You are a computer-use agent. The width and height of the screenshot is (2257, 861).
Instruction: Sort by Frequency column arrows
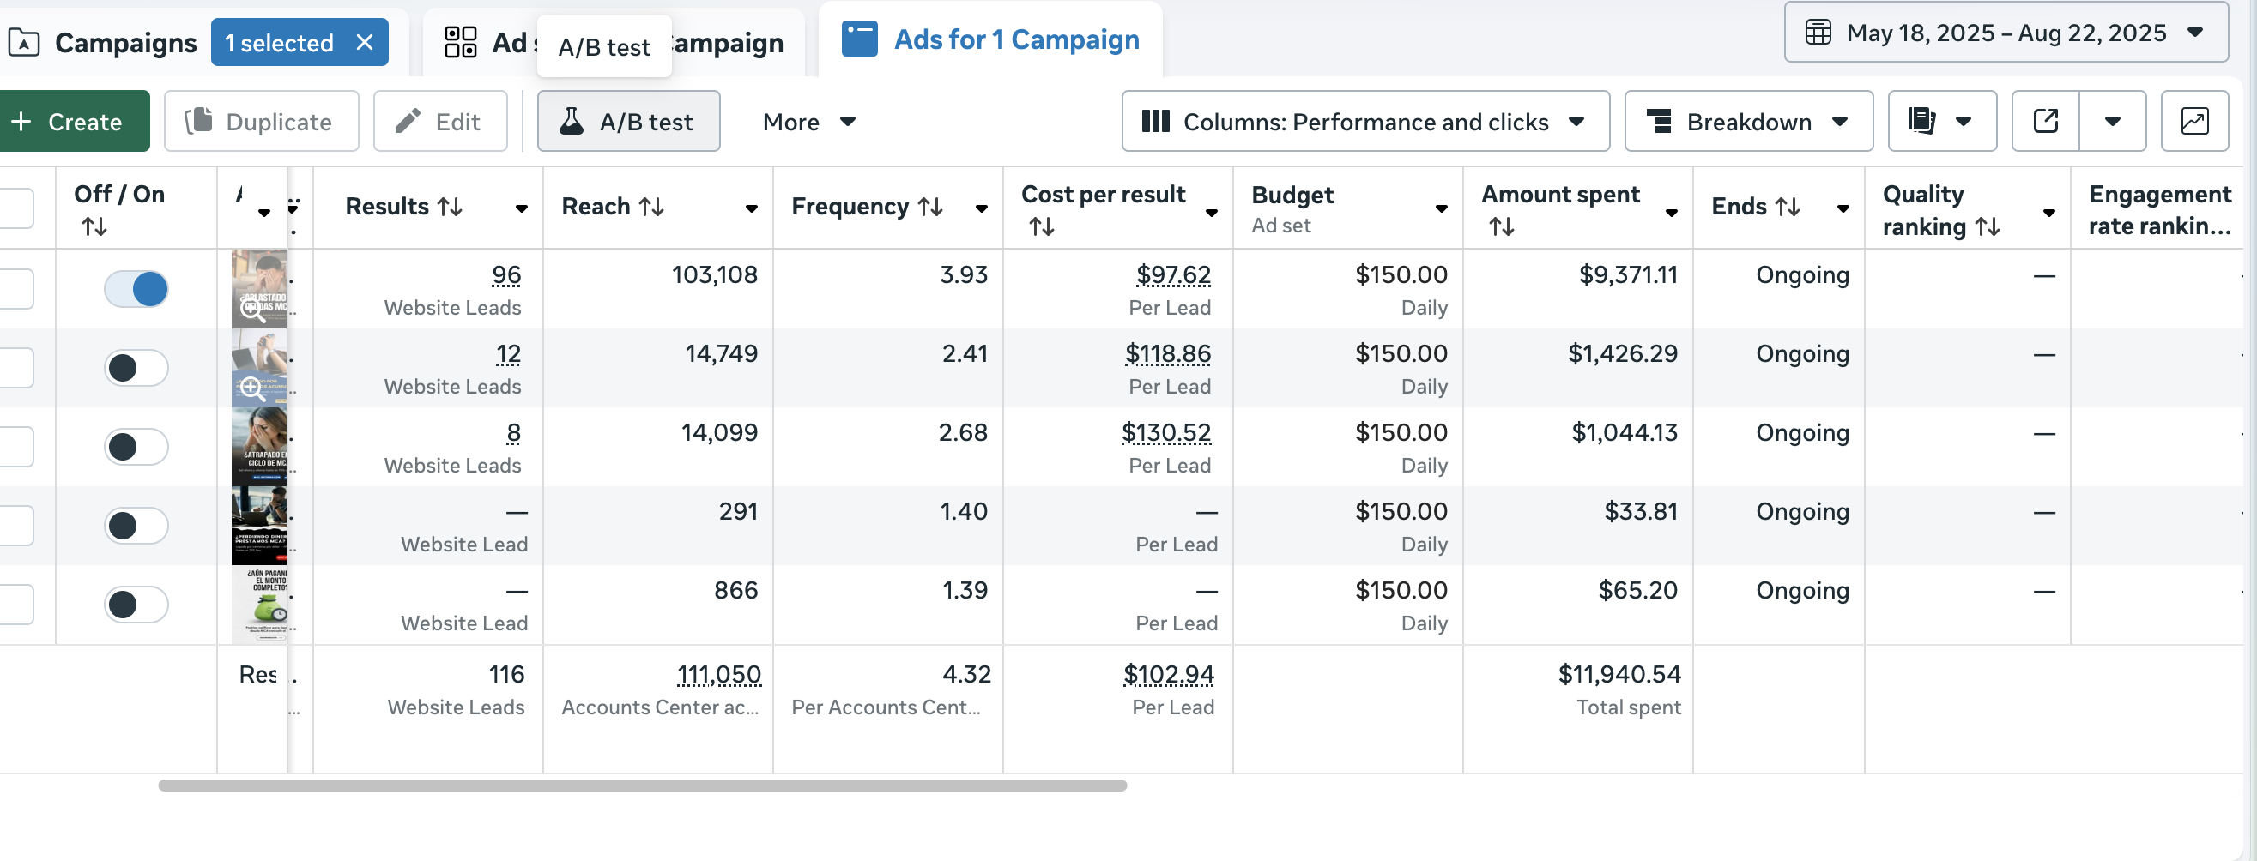pyautogui.click(x=930, y=207)
